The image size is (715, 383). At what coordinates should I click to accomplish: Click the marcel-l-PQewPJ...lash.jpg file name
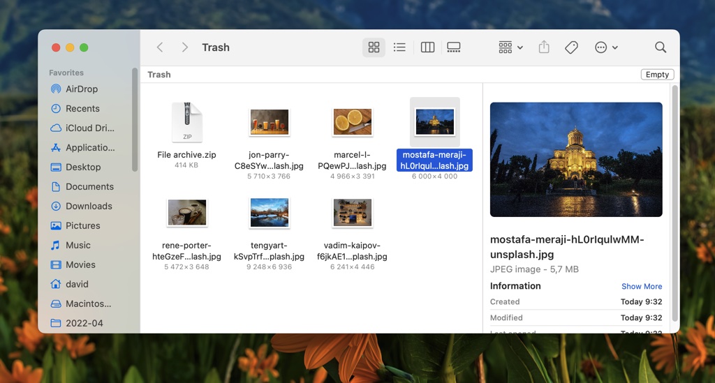click(x=352, y=160)
